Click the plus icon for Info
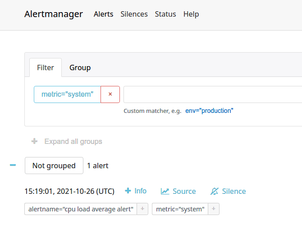This screenshot has height=233, width=302. tap(128, 191)
